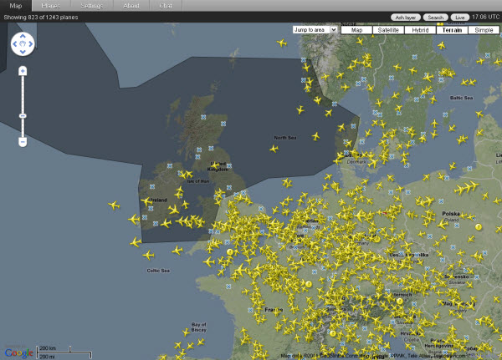This screenshot has height=360, width=502.
Task: Switch map type to Hybrid
Action: [420, 29]
